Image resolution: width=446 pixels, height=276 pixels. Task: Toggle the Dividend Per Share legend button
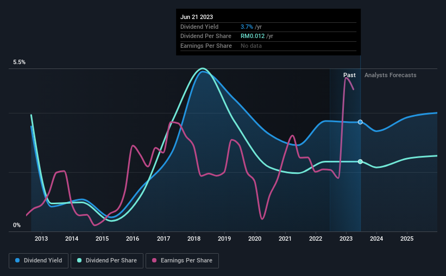[x=107, y=261]
